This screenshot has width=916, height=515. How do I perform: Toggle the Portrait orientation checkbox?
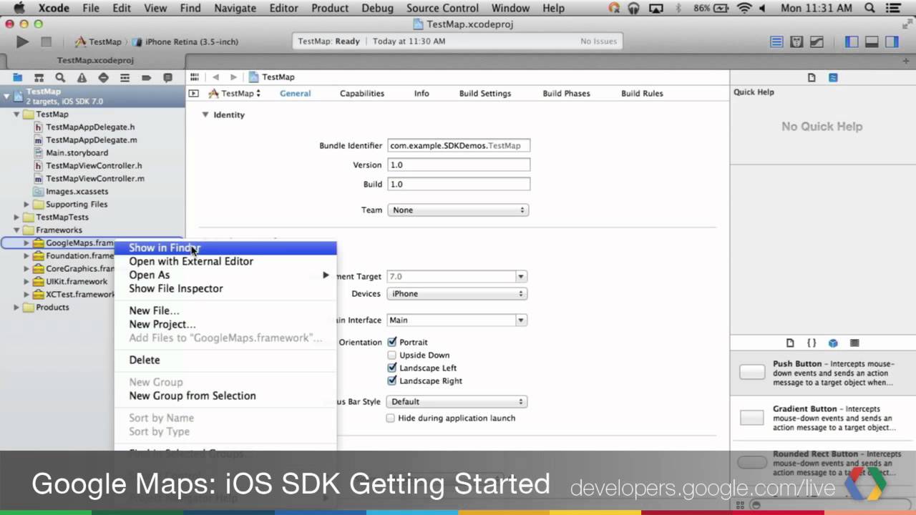[x=391, y=342]
